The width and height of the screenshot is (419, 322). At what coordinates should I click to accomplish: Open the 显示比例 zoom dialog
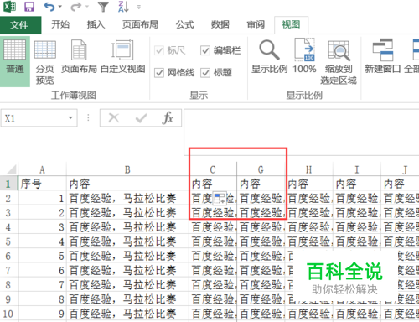(x=269, y=57)
